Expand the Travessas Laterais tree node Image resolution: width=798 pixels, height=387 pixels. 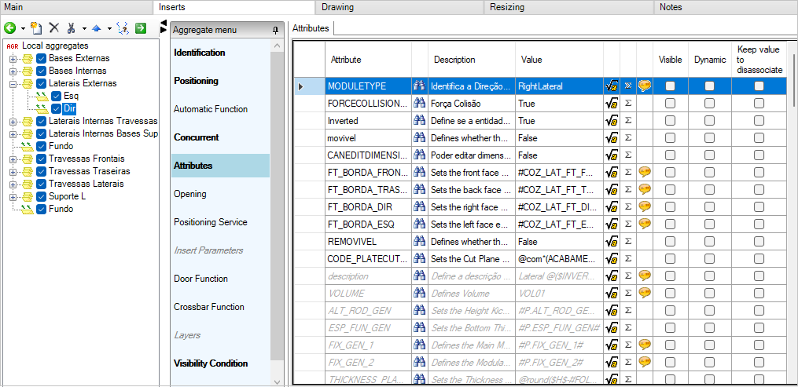[x=13, y=184]
